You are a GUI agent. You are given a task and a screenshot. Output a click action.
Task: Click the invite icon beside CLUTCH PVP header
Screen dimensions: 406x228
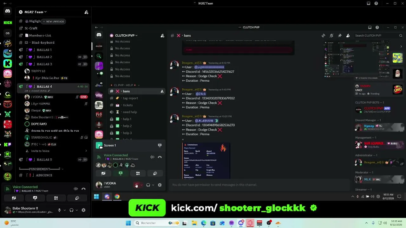click(x=162, y=35)
